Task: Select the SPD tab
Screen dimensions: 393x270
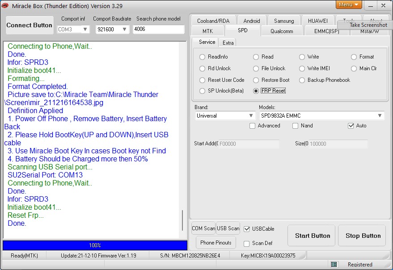Action: pos(243,30)
